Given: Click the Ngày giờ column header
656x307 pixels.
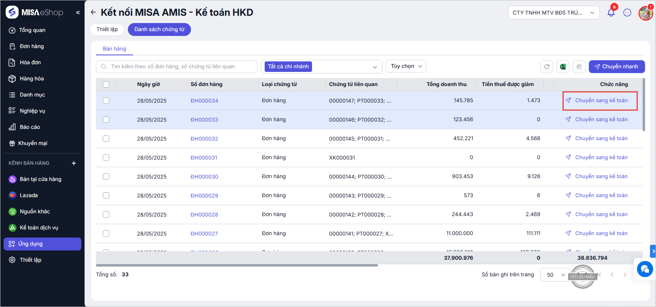Looking at the screenshot, I should click(x=149, y=84).
